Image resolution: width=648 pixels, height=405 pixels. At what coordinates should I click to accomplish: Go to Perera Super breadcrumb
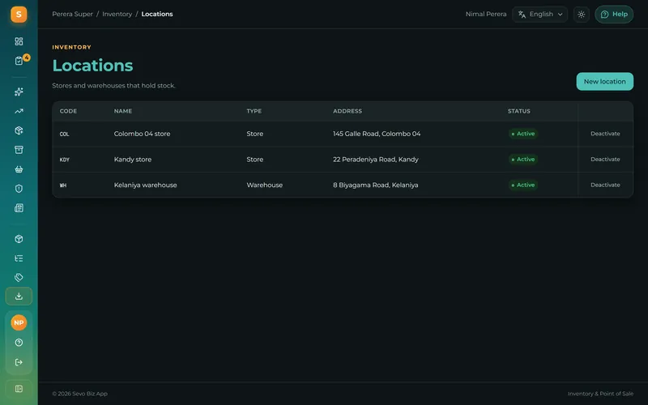[72, 14]
